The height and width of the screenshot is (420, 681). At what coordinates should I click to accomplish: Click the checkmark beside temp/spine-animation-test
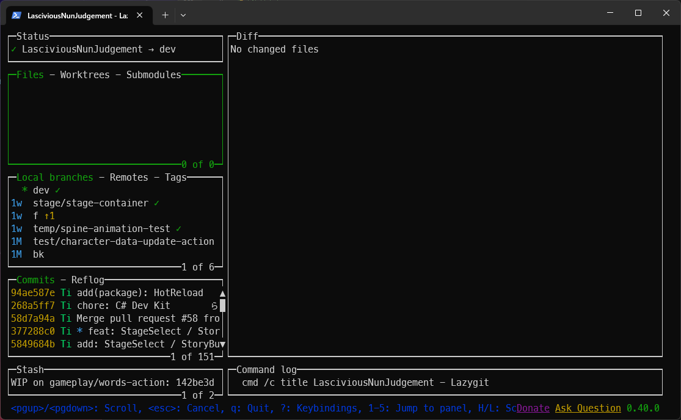point(178,229)
